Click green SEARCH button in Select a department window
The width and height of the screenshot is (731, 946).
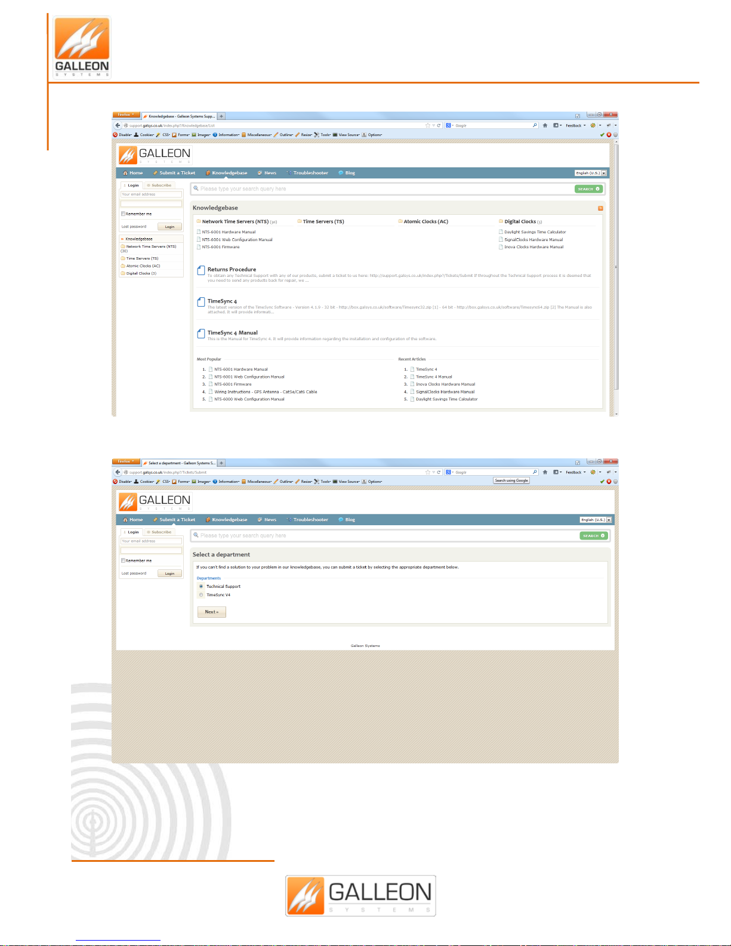tap(593, 536)
